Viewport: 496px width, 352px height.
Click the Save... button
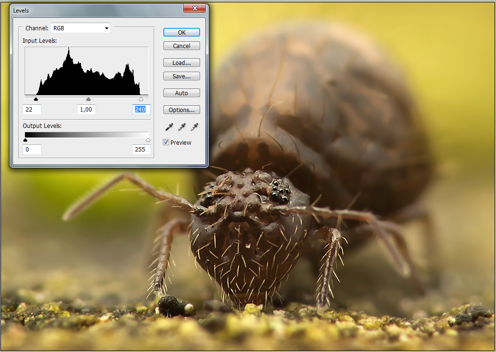pyautogui.click(x=181, y=76)
